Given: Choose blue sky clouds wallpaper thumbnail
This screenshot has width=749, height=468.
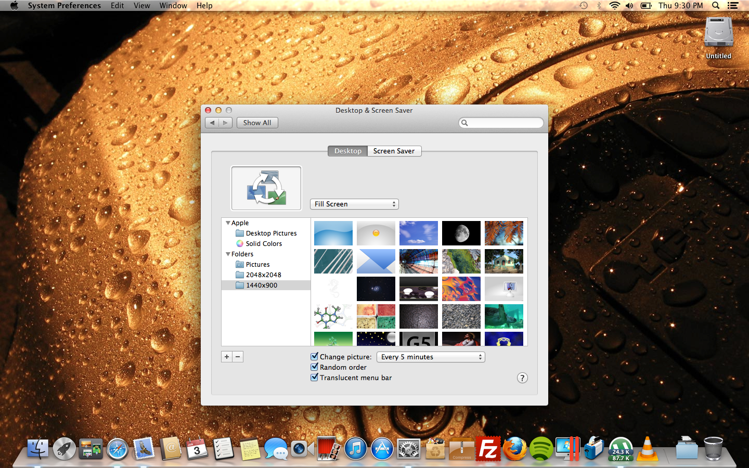Looking at the screenshot, I should (x=419, y=233).
